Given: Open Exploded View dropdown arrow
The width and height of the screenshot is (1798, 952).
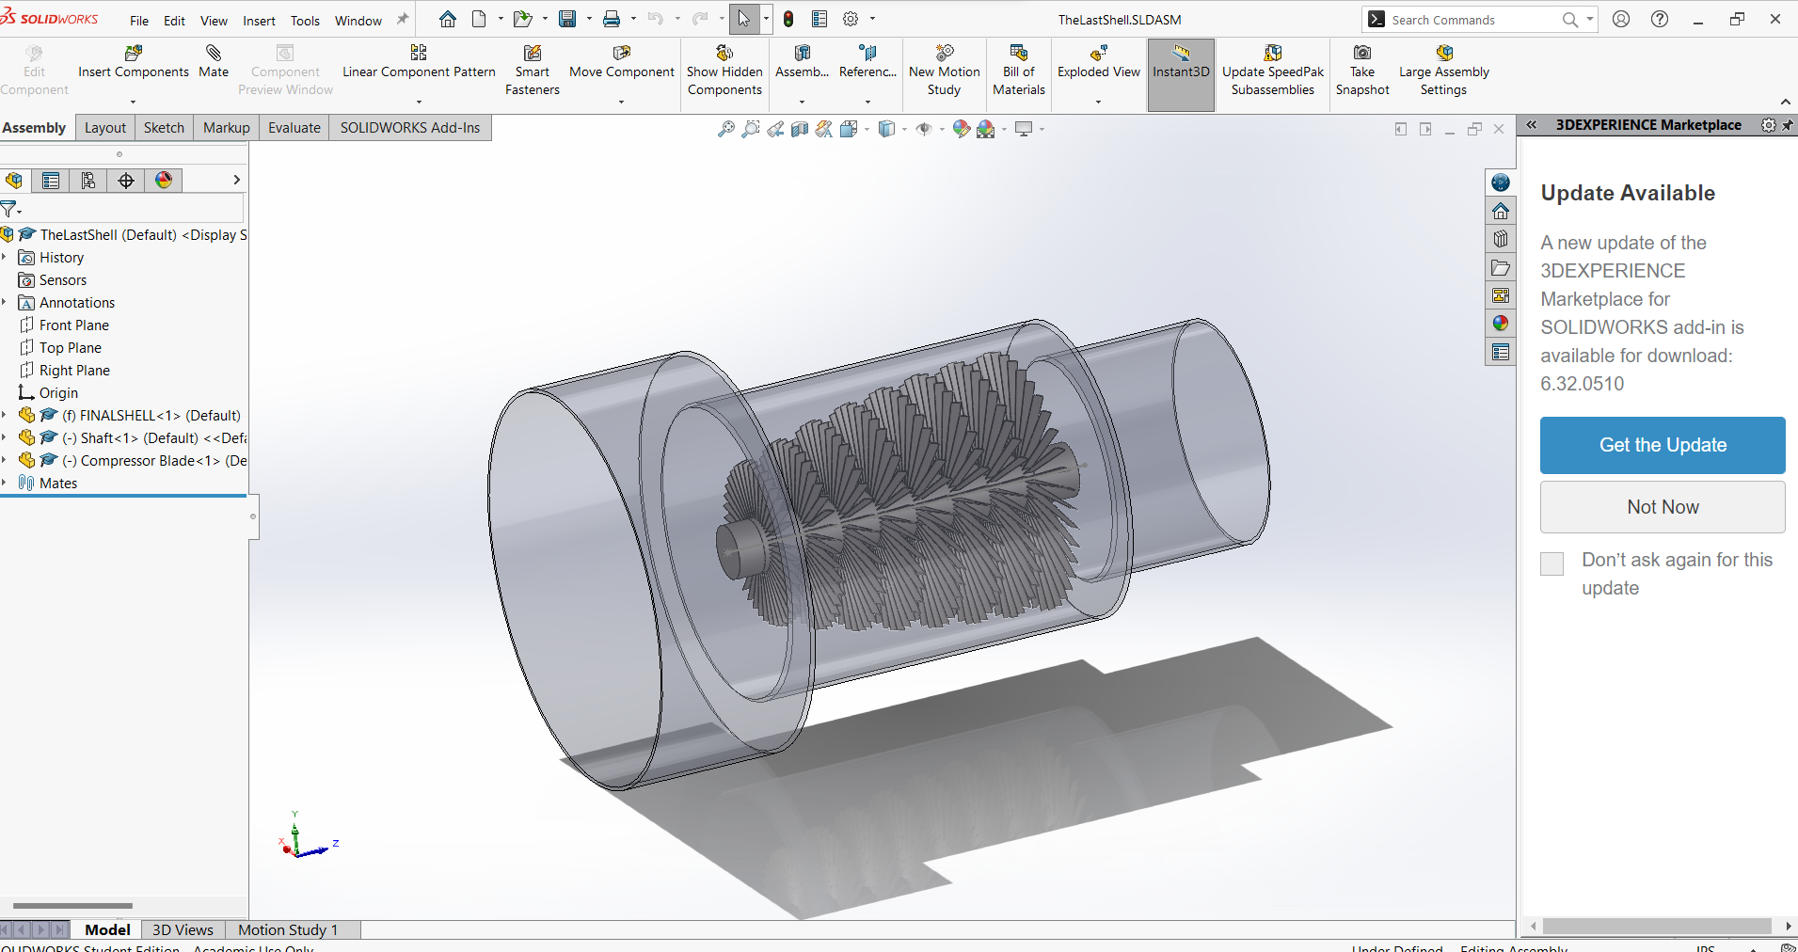Looking at the screenshot, I should 1098,102.
